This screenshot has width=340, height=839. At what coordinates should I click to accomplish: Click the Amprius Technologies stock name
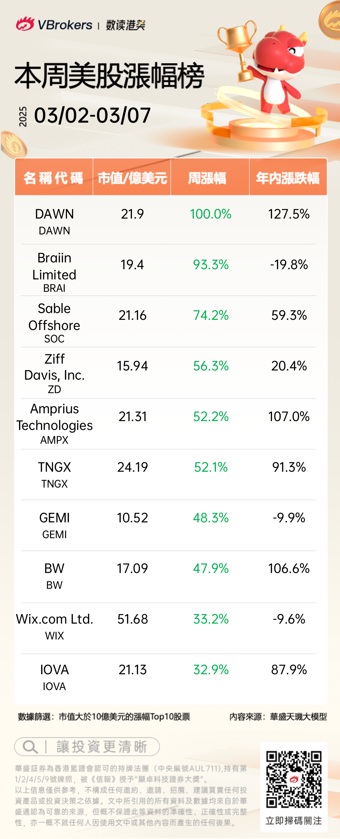tap(54, 417)
